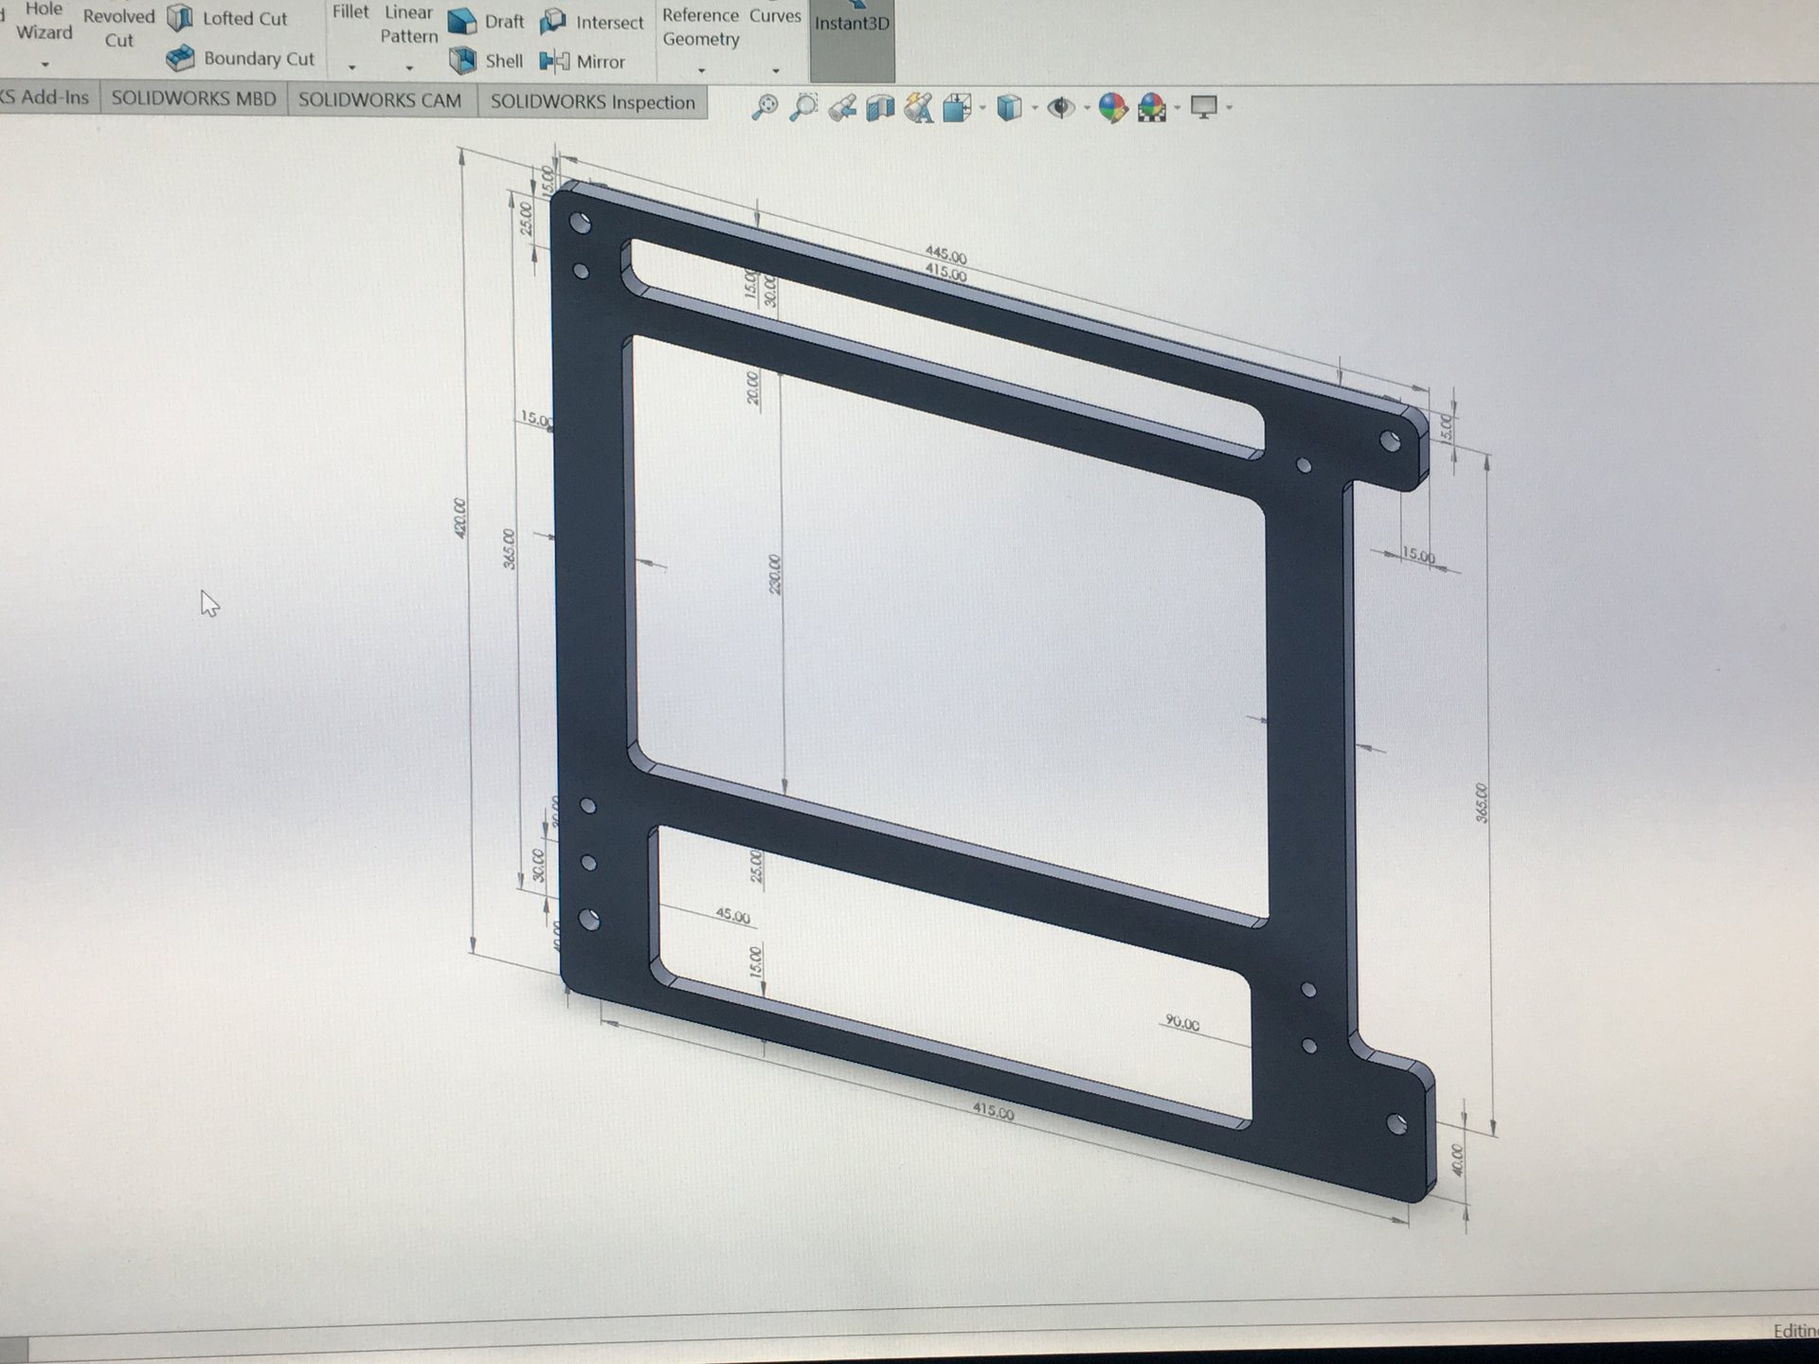Choose the Shell feature tool
This screenshot has height=1364, width=1819.
pos(485,62)
